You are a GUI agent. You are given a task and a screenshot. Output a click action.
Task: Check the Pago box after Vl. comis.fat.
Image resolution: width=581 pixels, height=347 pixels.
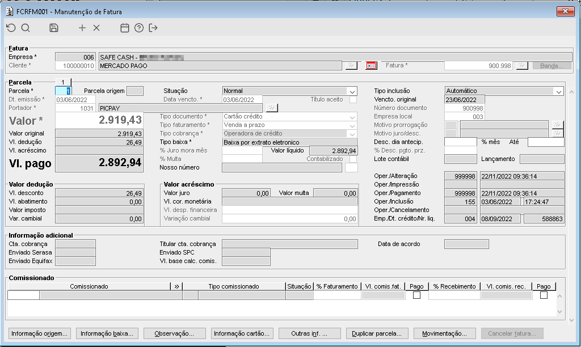point(416,295)
